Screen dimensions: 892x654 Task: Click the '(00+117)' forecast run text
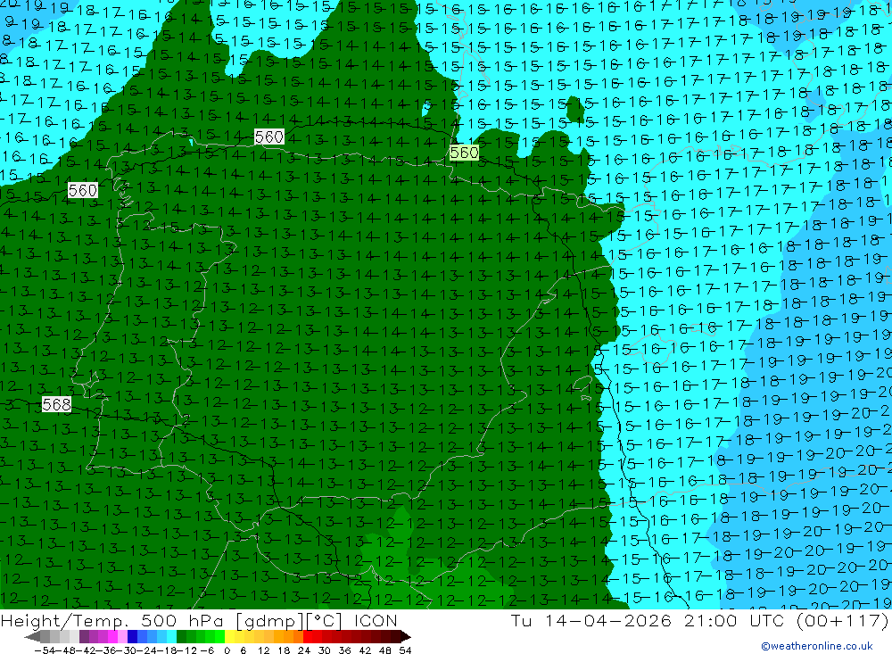[842, 620]
